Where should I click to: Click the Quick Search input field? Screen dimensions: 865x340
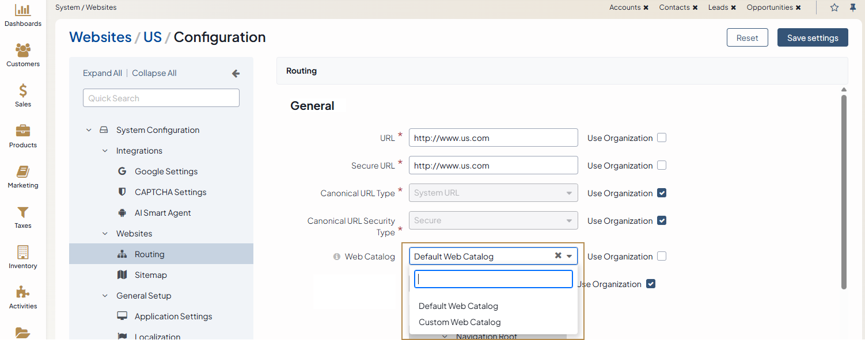pyautogui.click(x=161, y=98)
